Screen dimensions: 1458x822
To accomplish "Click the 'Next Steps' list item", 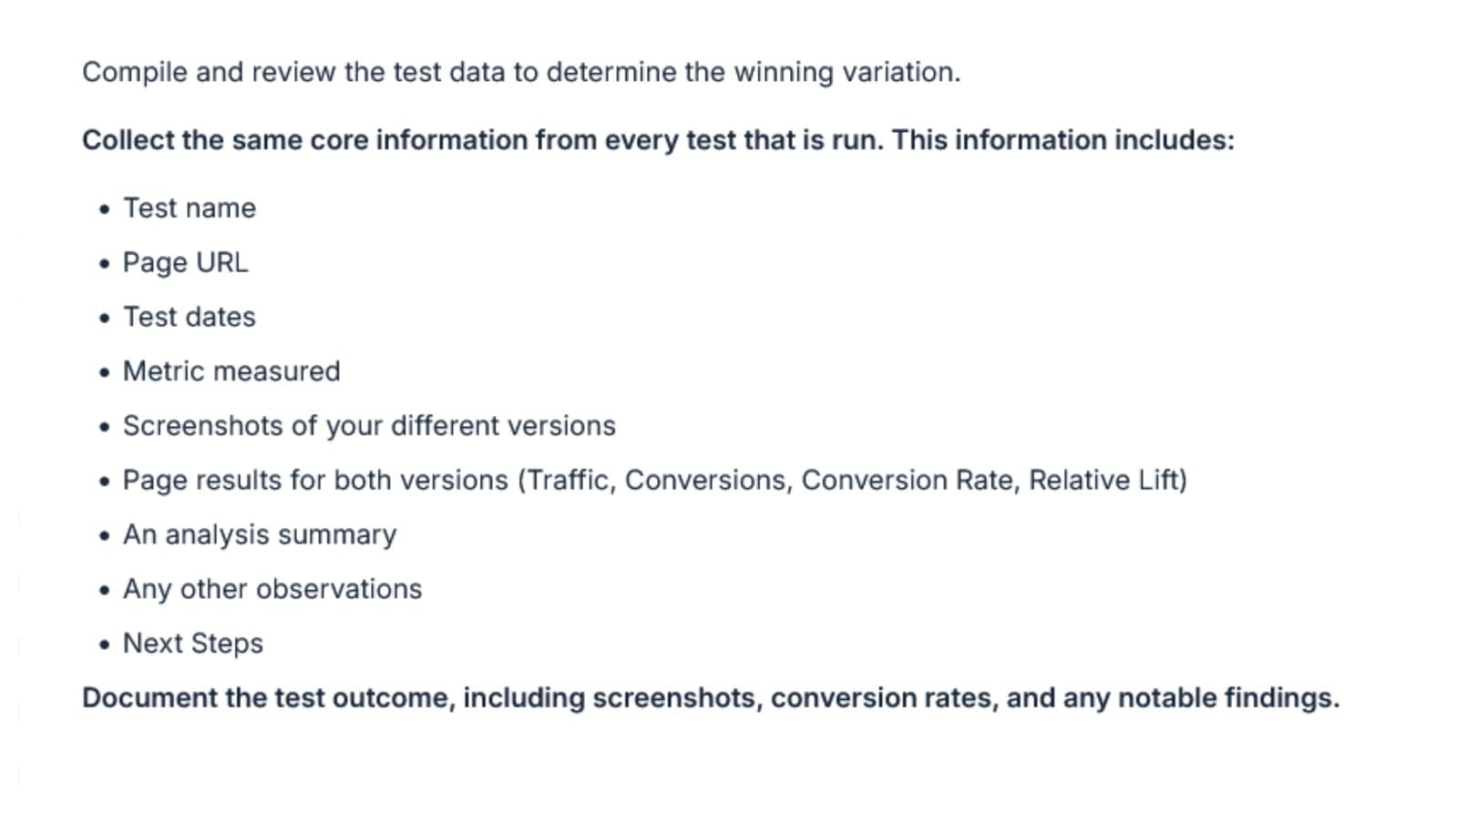I will click(x=193, y=644).
